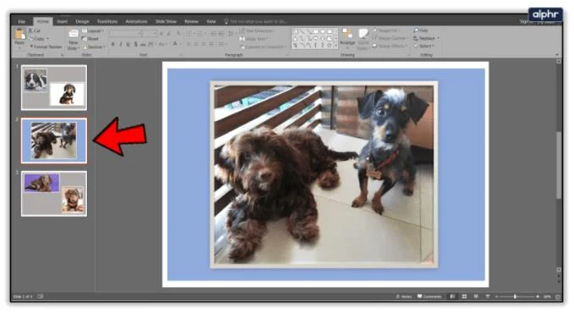574x314 pixels.
Task: Click the zoom slider
Action: click(517, 296)
